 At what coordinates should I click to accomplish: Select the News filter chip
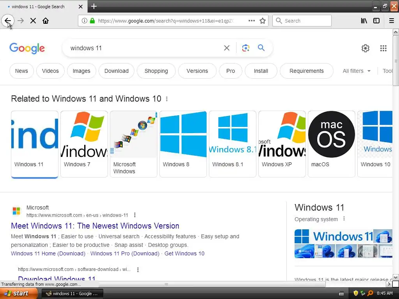[21, 71]
